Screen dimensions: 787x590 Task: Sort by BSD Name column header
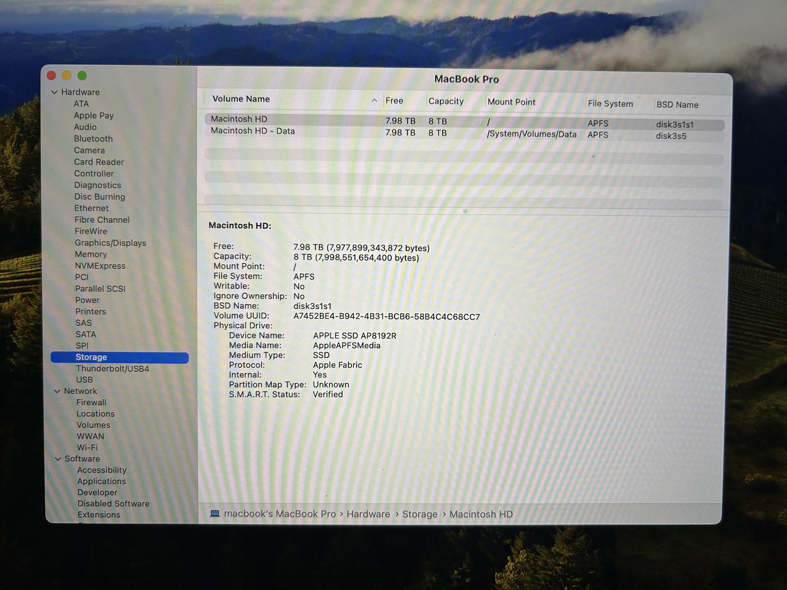tap(678, 105)
